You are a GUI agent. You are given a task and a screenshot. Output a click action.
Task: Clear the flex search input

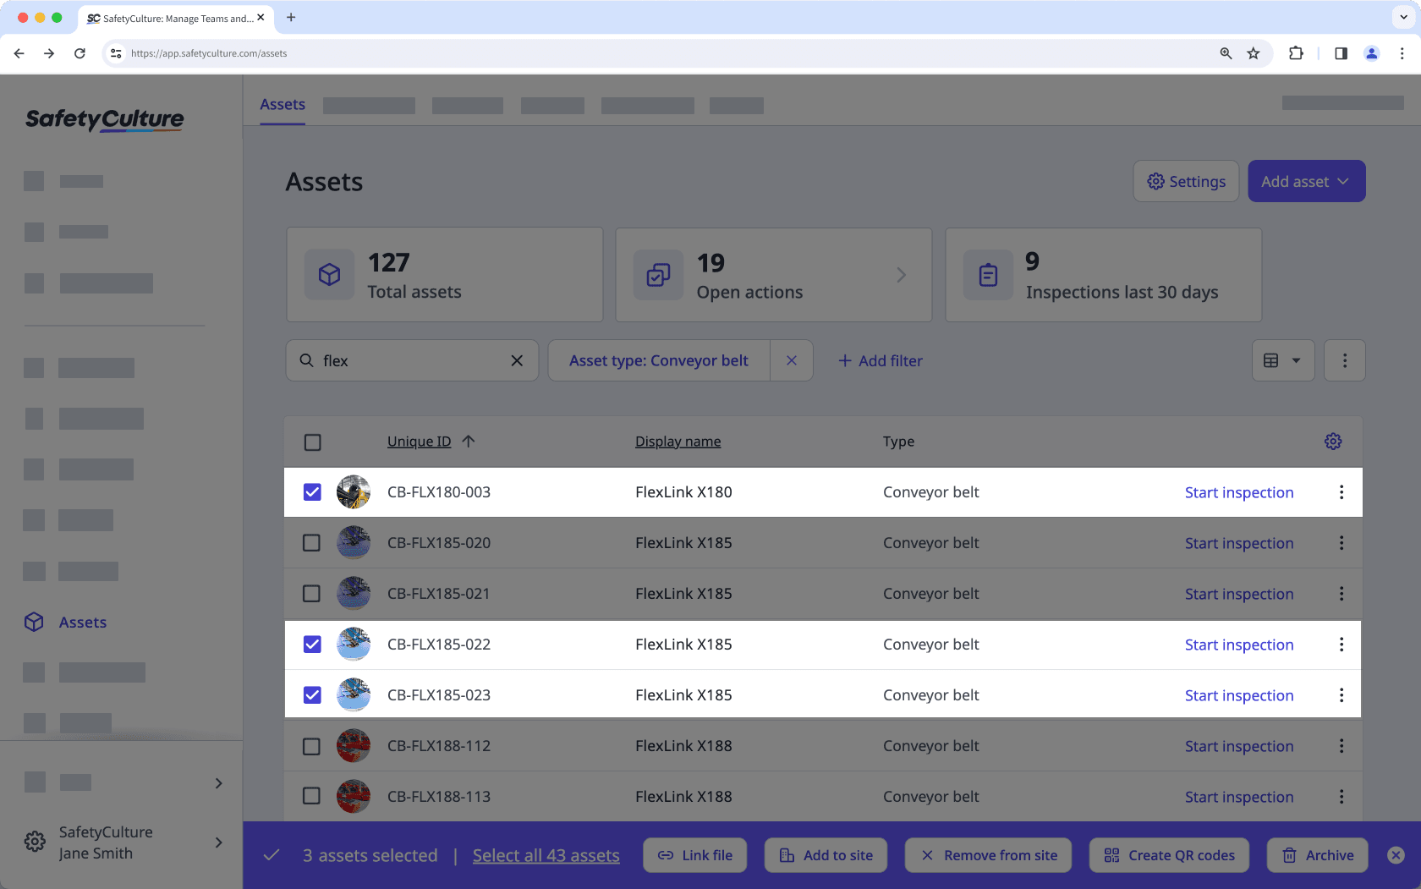click(x=517, y=360)
